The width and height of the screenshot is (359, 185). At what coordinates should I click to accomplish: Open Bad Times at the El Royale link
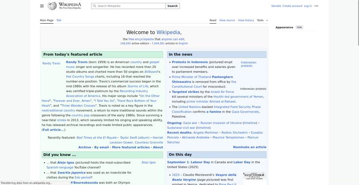coord(96,138)
